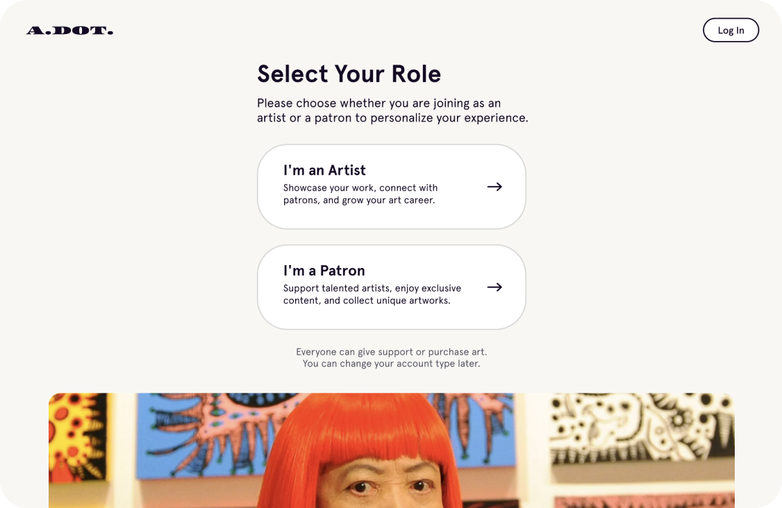Viewport: 782px width, 508px height.
Task: Click the "Select Your Role" heading
Action: pos(349,74)
